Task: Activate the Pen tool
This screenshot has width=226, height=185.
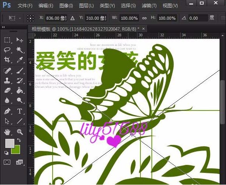Action: pos(7,111)
